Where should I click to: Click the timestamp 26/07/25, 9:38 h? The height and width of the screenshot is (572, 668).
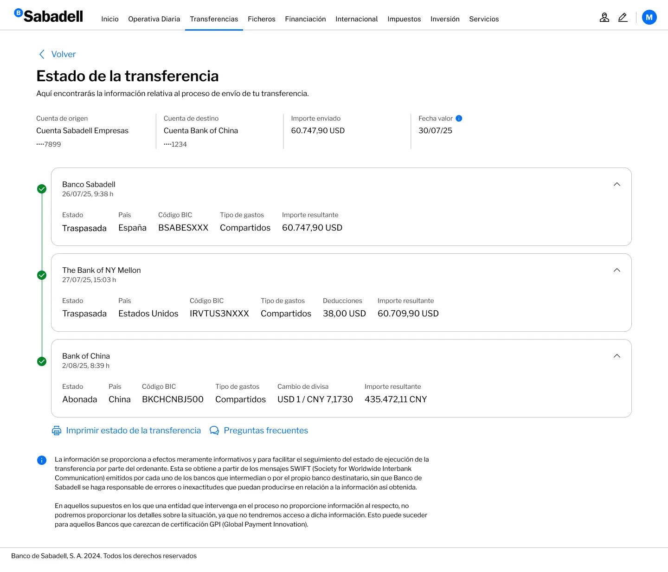point(88,194)
